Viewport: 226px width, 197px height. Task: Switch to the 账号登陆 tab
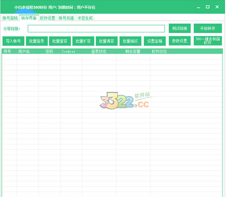[x=10, y=18]
